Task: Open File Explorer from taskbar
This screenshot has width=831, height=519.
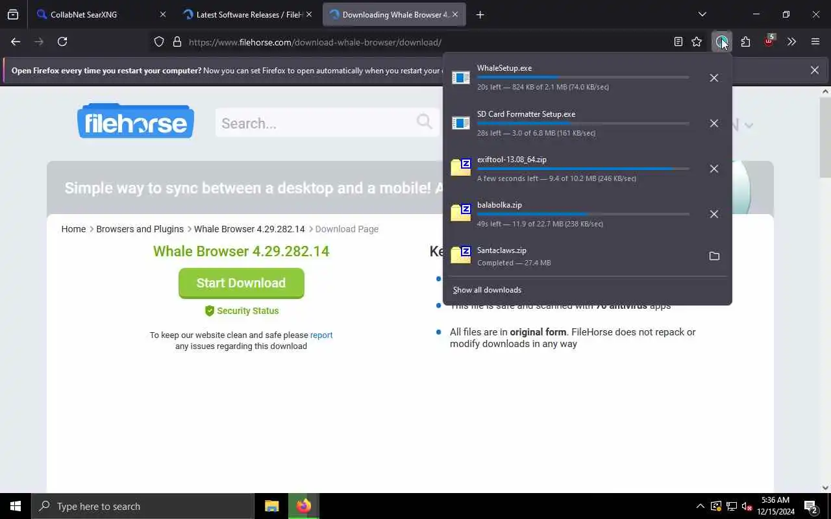Action: pyautogui.click(x=272, y=506)
